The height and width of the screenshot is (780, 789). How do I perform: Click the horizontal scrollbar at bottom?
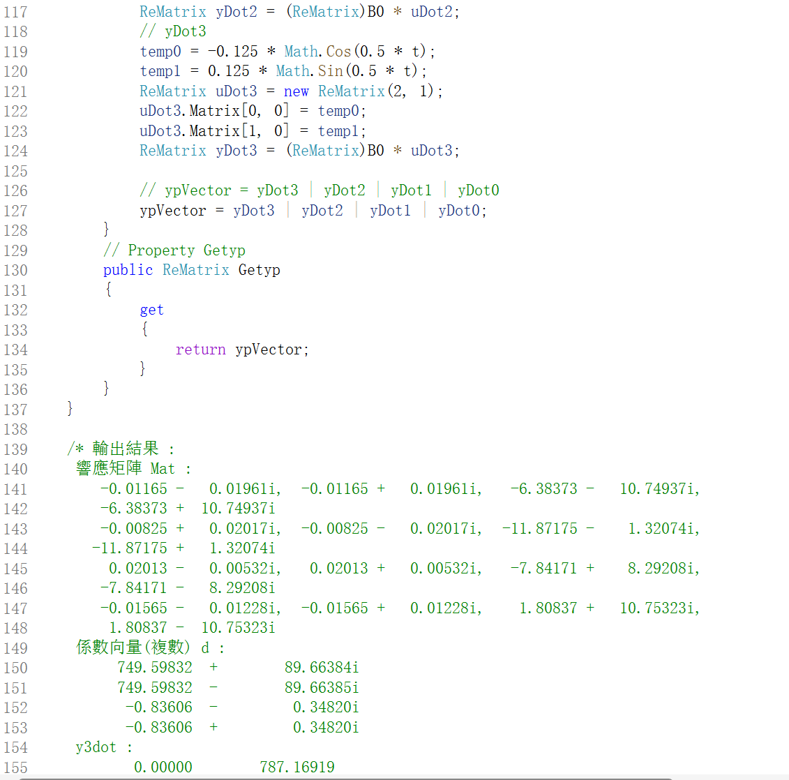346,778
